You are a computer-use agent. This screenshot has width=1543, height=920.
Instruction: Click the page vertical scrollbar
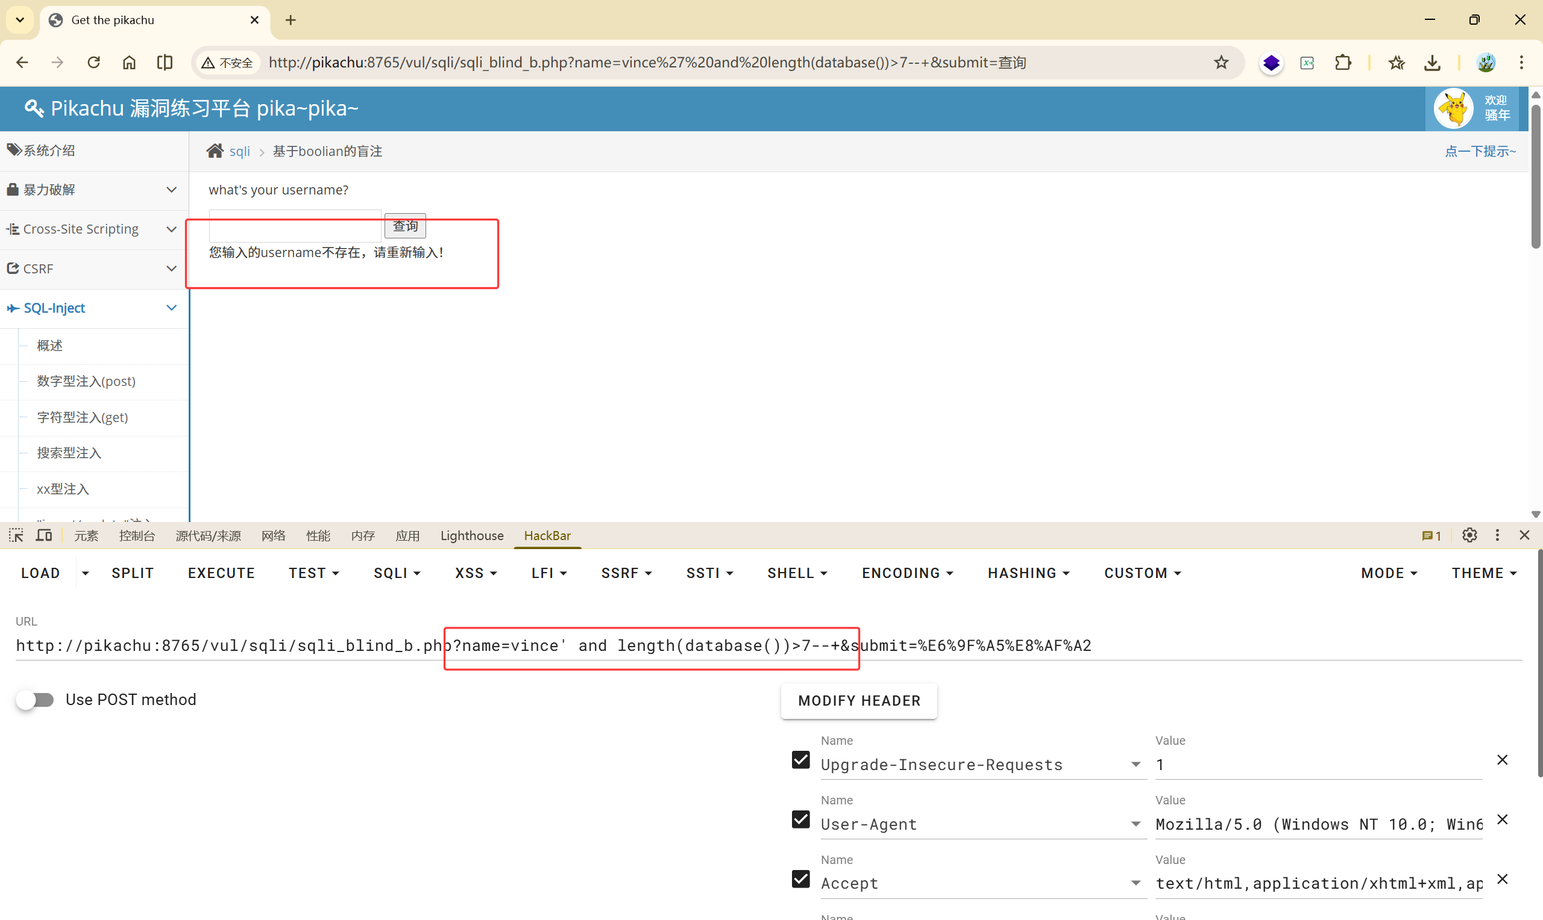pos(1536,176)
